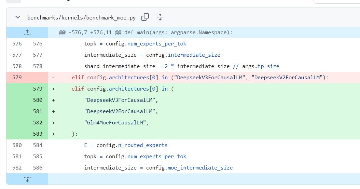The image size is (360, 189).
Task: Select deleted line number 579
Action: [17, 77]
